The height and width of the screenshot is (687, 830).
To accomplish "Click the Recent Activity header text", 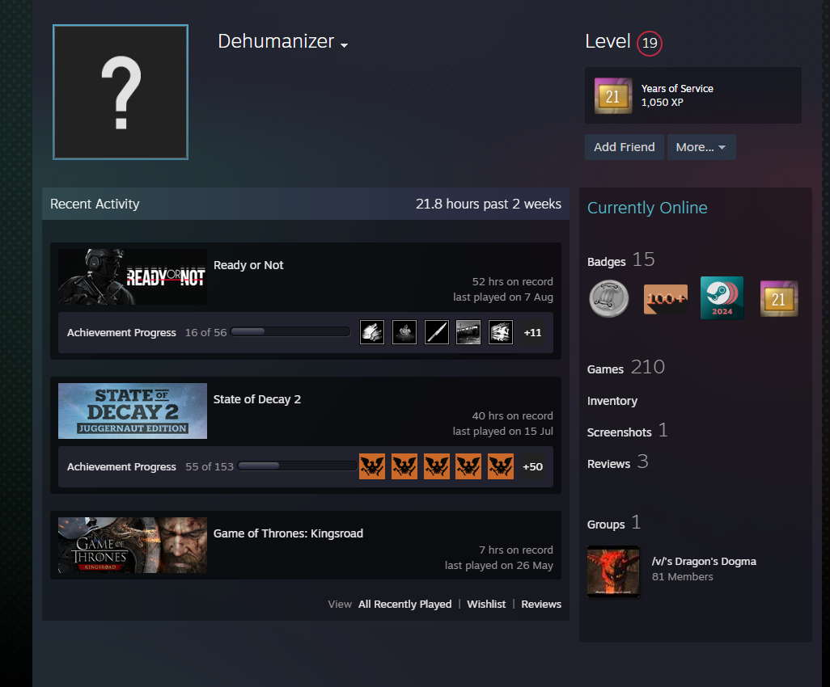I will tap(95, 204).
